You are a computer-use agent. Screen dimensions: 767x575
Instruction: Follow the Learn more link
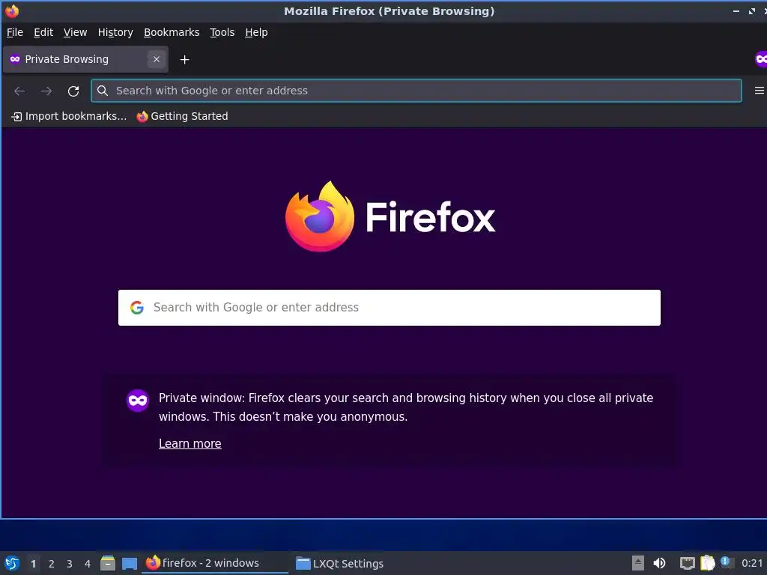coord(190,443)
